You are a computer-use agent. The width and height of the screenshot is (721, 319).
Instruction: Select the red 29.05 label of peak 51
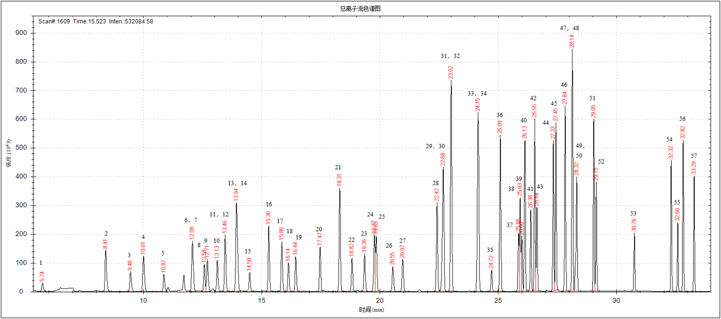593,111
